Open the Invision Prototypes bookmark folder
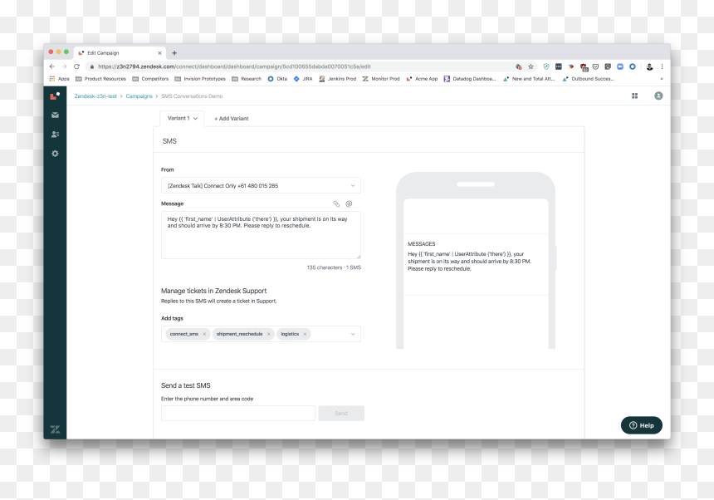Viewport: 714px width, 500px height. point(200,79)
